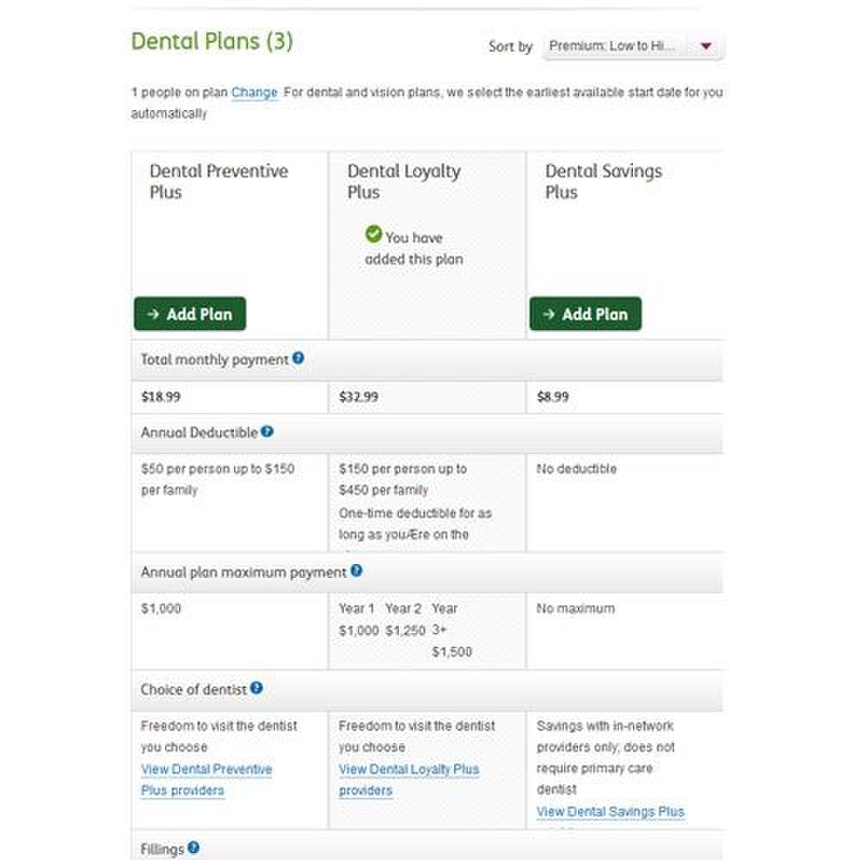Viewport: 860px width, 860px height.
Task: Click the $8.99 monthly payment cell
Action: tap(552, 397)
